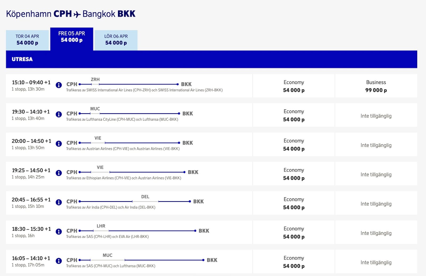This screenshot has width=426, height=276.
Task: Click 20:45 – 16:55 +1 departure time
Action: 31,199
